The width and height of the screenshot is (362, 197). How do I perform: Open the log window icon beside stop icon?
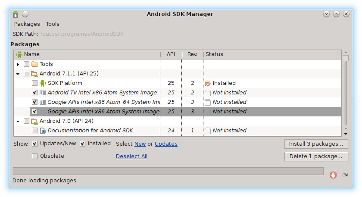[x=345, y=175]
